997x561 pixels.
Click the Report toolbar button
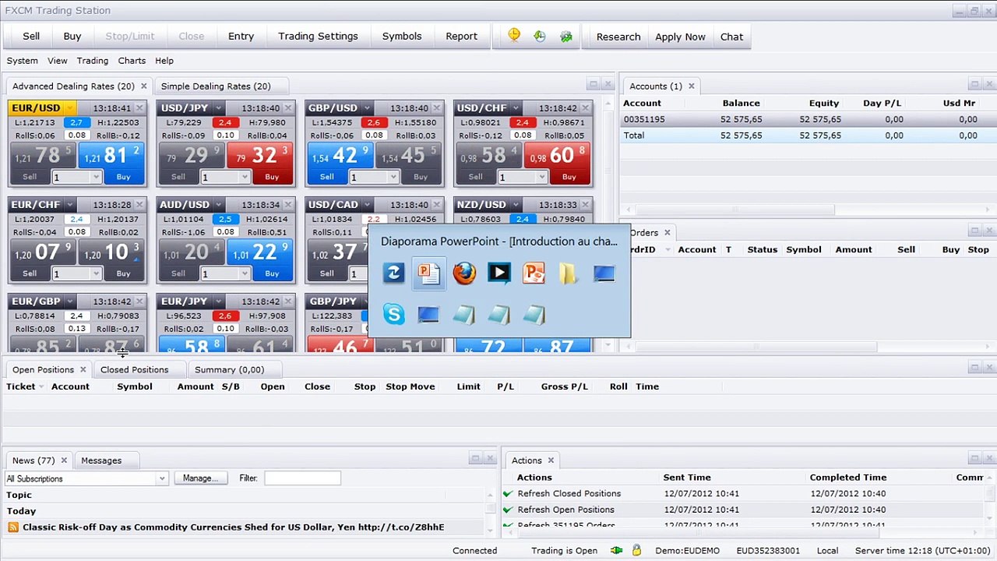click(x=461, y=37)
